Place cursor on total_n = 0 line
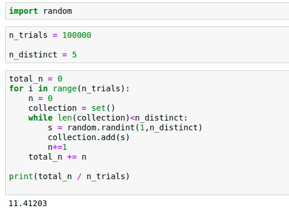 (x=36, y=79)
